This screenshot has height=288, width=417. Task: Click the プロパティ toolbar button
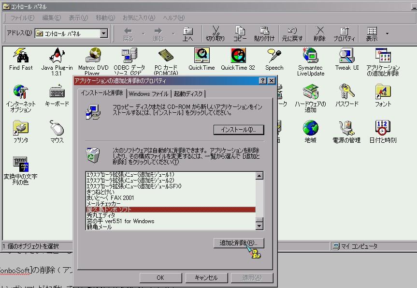(345, 33)
